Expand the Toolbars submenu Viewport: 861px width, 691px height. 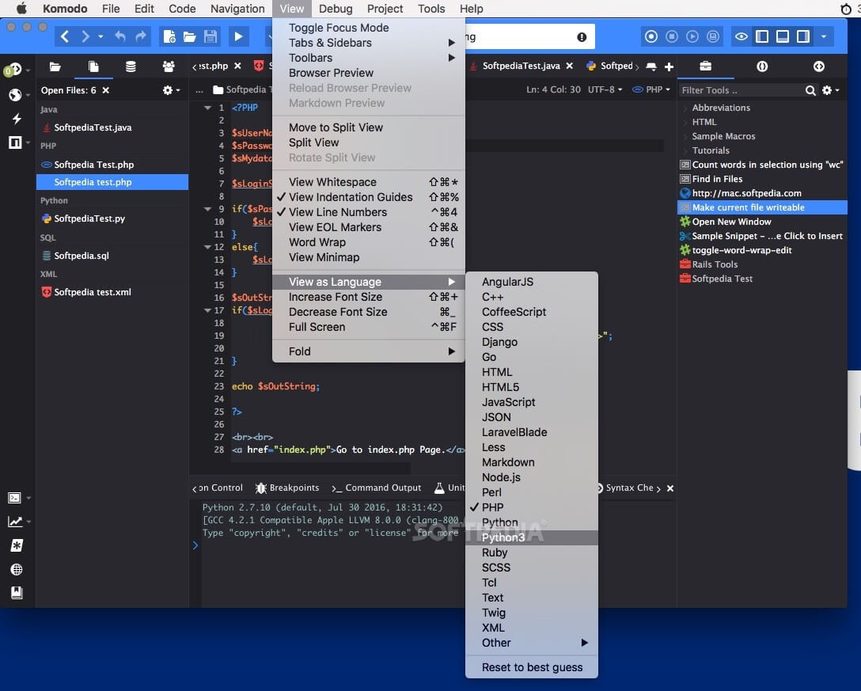(x=369, y=58)
